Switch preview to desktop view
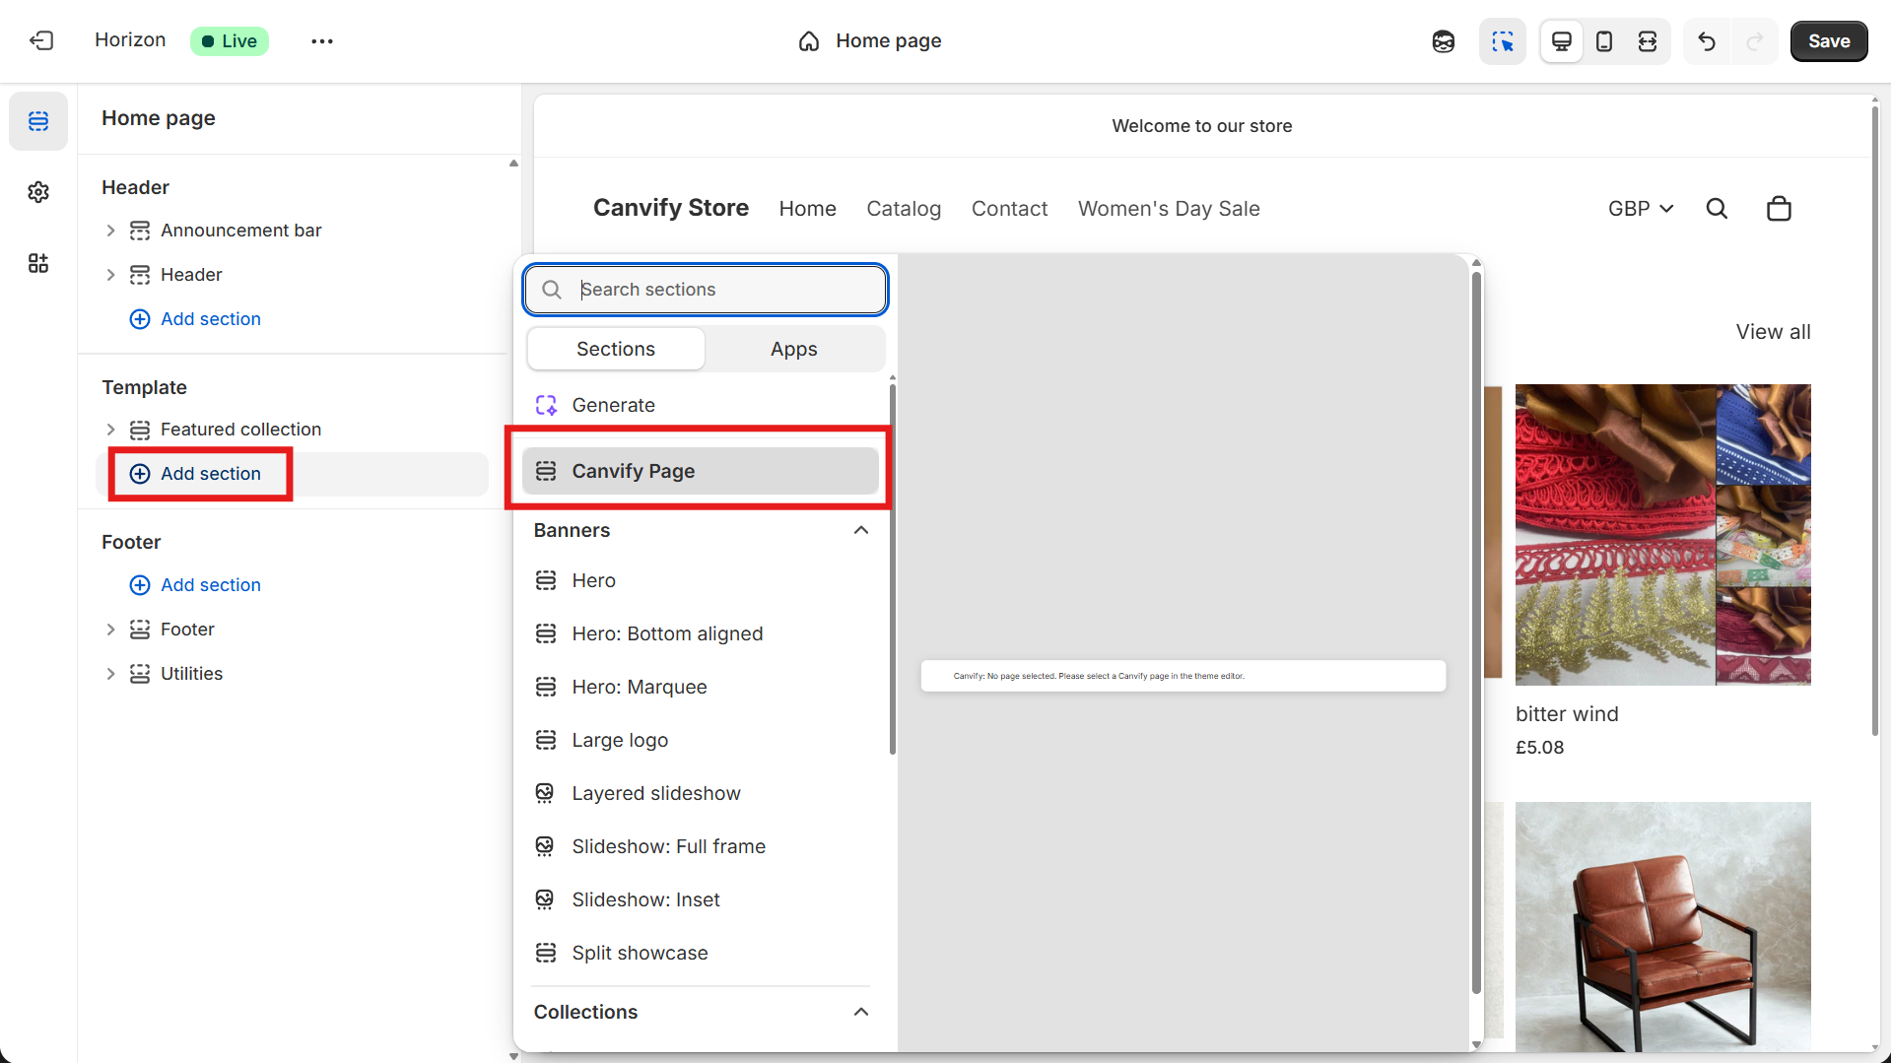1891x1063 pixels. (1561, 40)
